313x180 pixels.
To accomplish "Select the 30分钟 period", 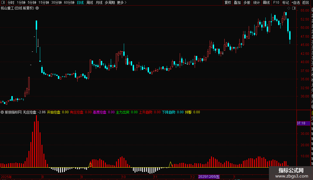I will 57,2.
